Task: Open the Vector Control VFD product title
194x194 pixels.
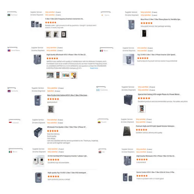Action: (156, 172)
